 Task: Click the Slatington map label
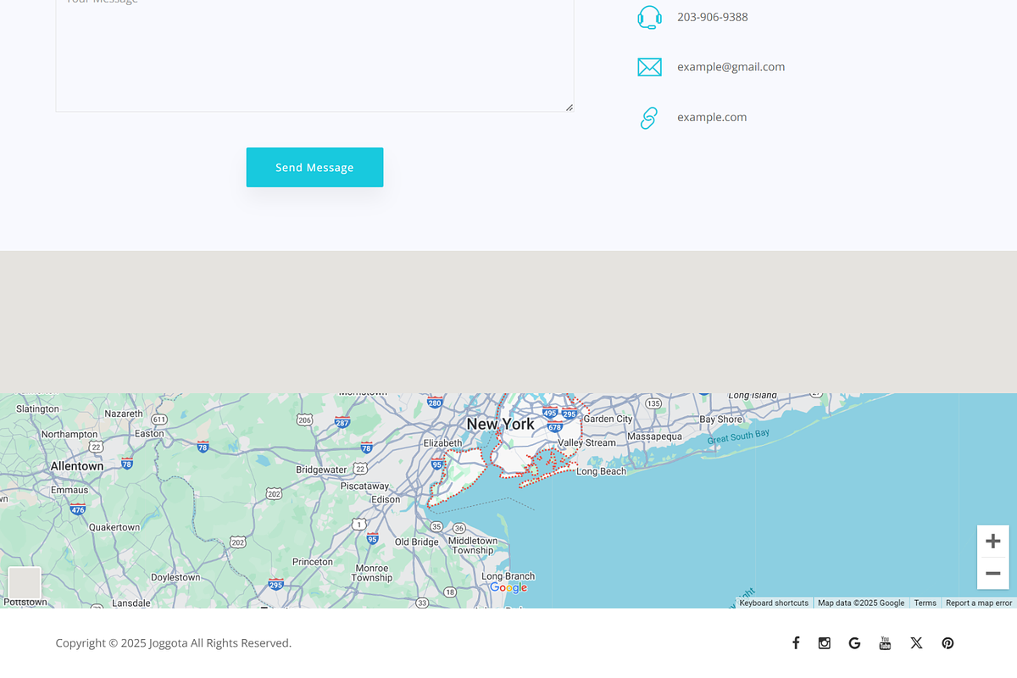38,408
